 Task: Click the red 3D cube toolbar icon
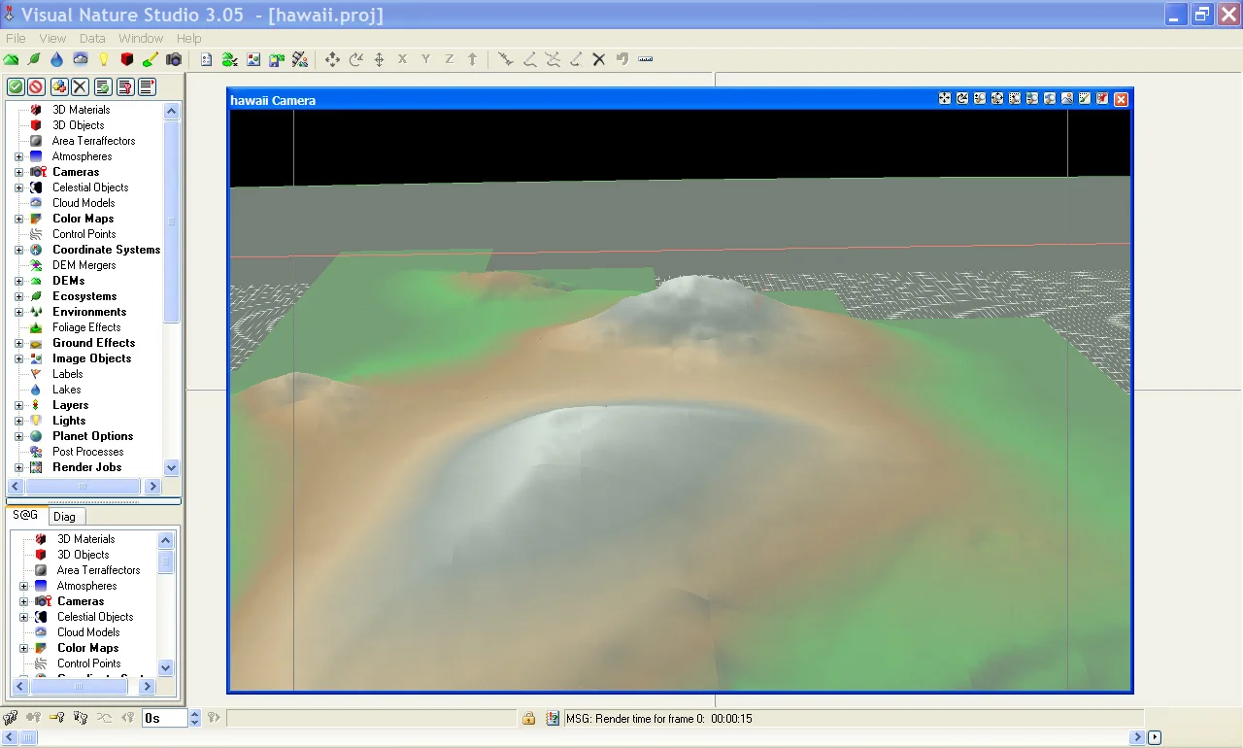click(x=127, y=60)
